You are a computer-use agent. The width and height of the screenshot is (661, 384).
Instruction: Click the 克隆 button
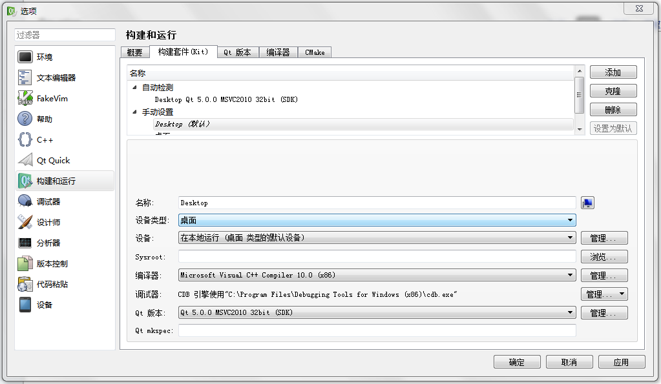613,91
